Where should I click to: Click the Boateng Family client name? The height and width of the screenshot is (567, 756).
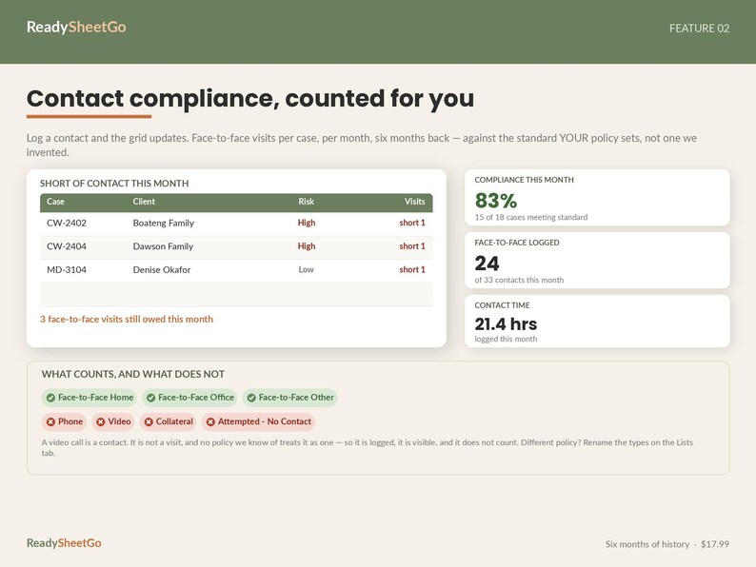(x=164, y=223)
